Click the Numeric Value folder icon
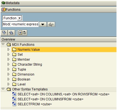The height and width of the screenshot is (110, 117). [14, 50]
